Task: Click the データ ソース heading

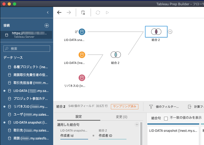Action: click(x=13, y=58)
